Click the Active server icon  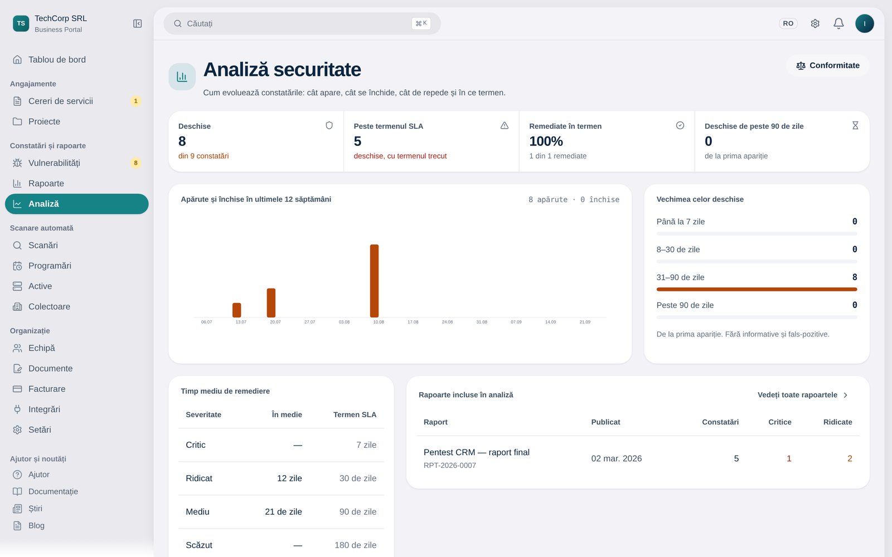[x=17, y=286]
